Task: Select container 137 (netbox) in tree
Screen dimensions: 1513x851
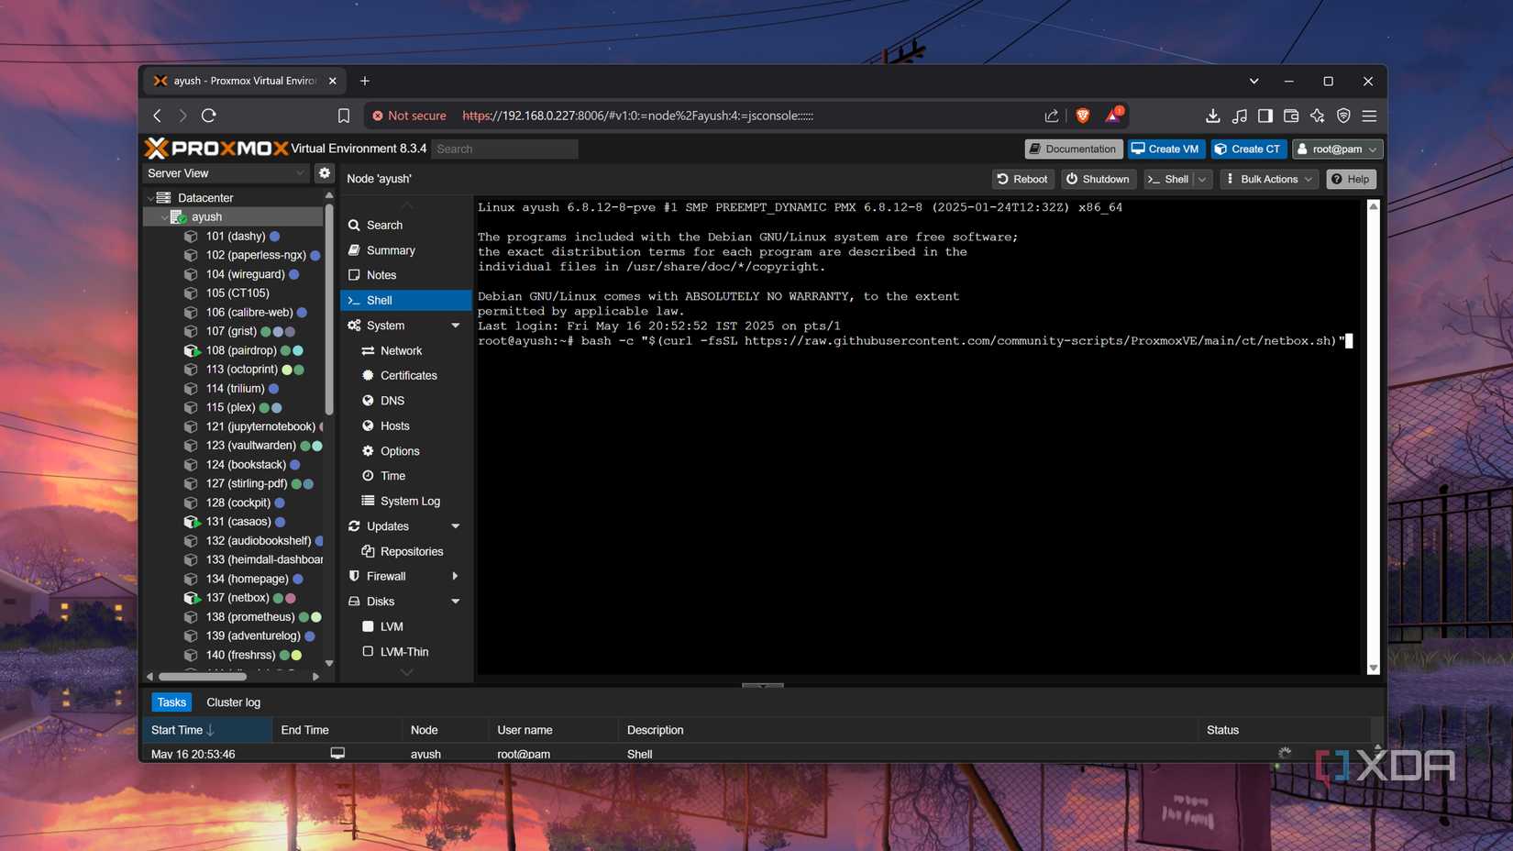Action: [237, 598]
